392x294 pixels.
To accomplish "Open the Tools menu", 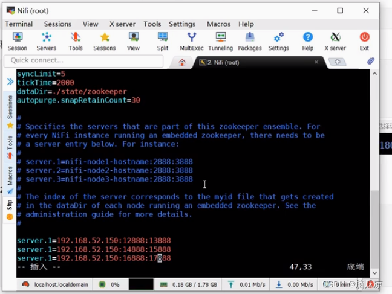I will point(152,24).
